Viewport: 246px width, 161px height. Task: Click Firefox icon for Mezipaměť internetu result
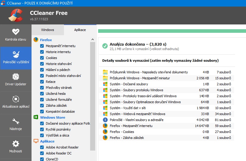105,126
